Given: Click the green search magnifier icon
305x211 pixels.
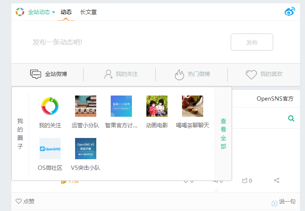Looking at the screenshot, I should pos(291,118).
